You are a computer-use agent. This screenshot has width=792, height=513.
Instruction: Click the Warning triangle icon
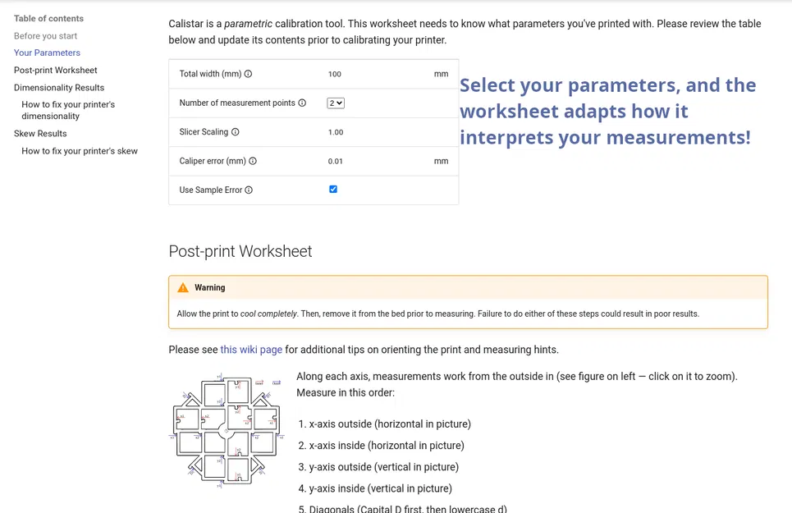click(184, 287)
